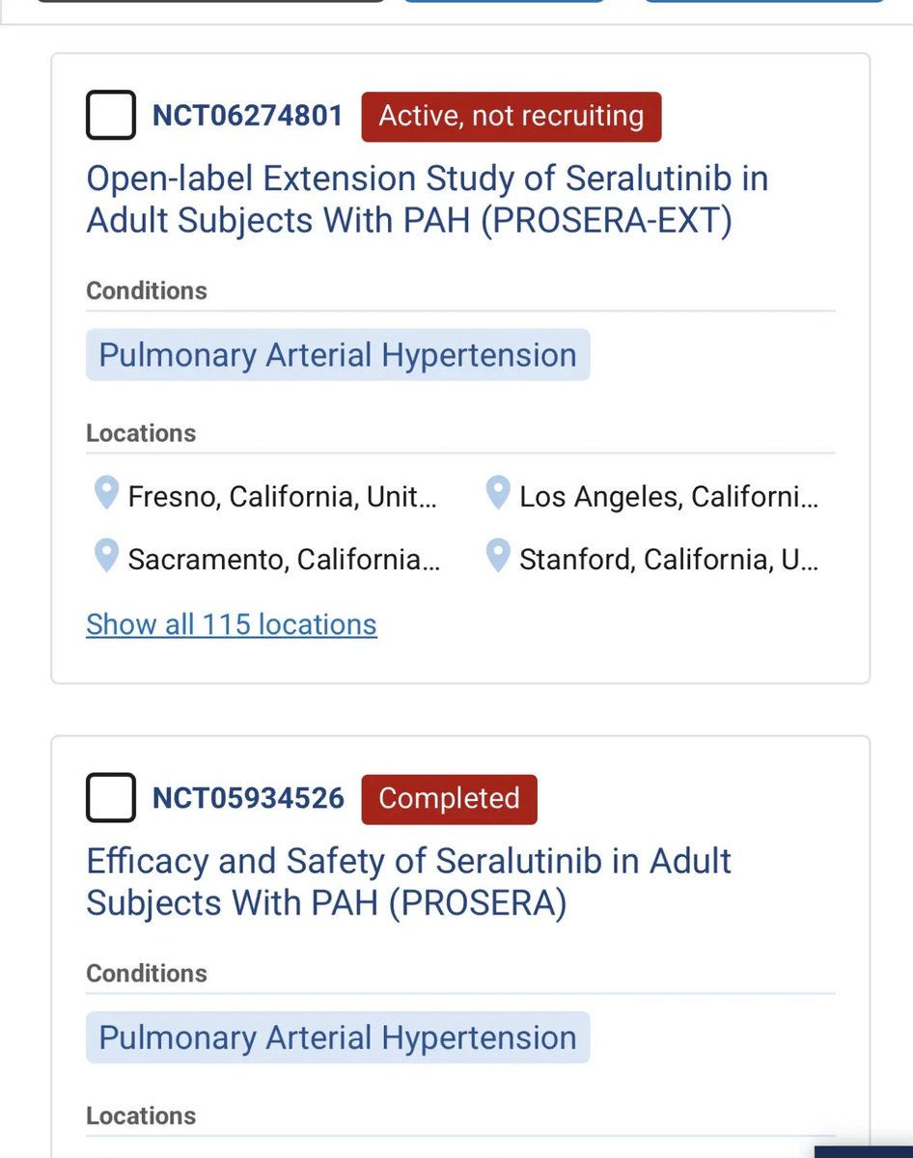Click the map pin icon beside Fresno
Image resolution: width=913 pixels, height=1158 pixels.
tap(106, 494)
